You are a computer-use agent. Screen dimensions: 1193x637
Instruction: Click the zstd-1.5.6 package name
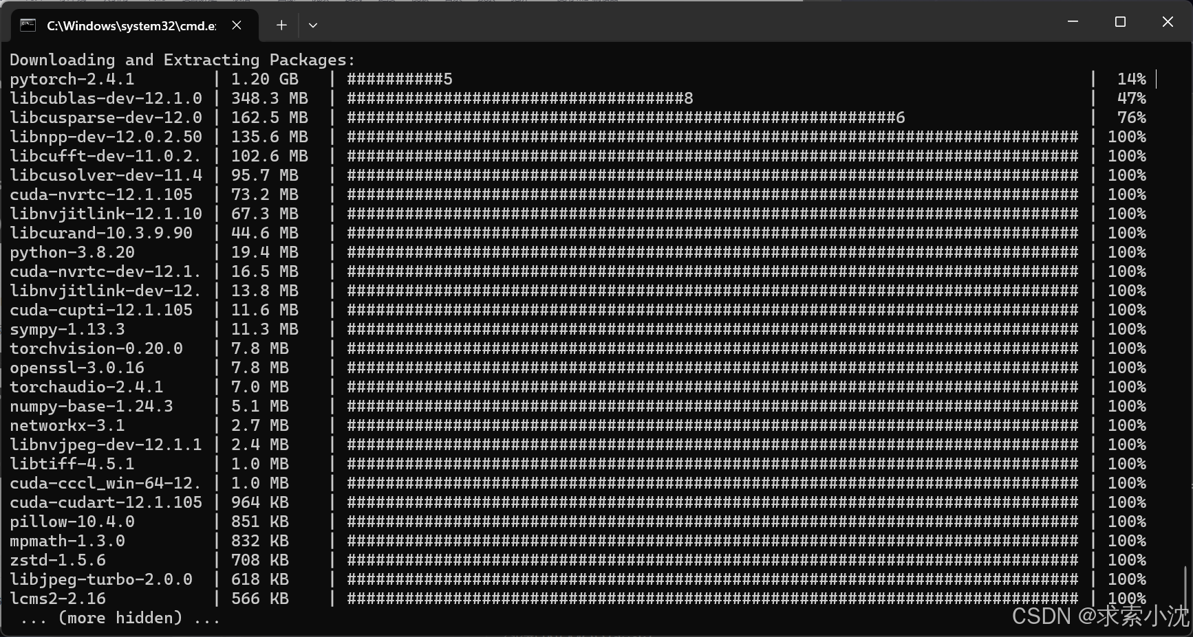(x=58, y=560)
